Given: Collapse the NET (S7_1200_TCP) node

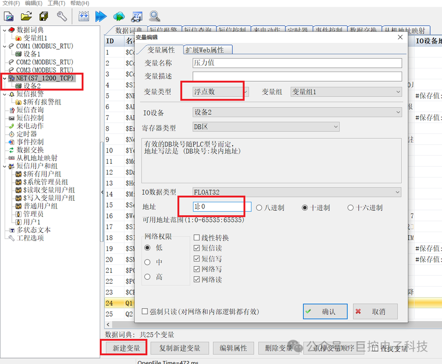Looking at the screenshot, I should (5, 78).
